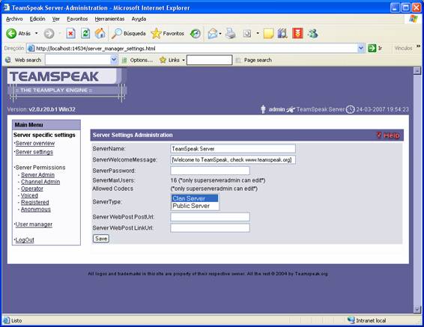Open the Registered permissions link
This screenshot has height=327, width=424.
point(35,202)
